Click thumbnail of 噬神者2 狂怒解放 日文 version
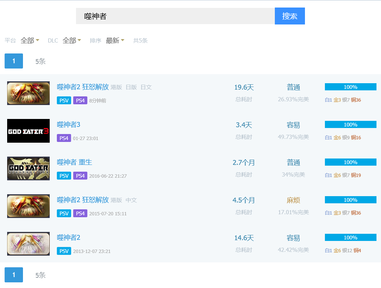 click(29, 93)
